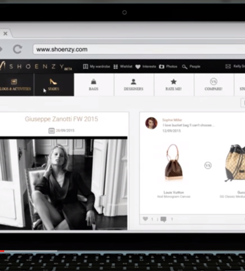Open the People link
The image size is (245, 271).
(x=195, y=67)
